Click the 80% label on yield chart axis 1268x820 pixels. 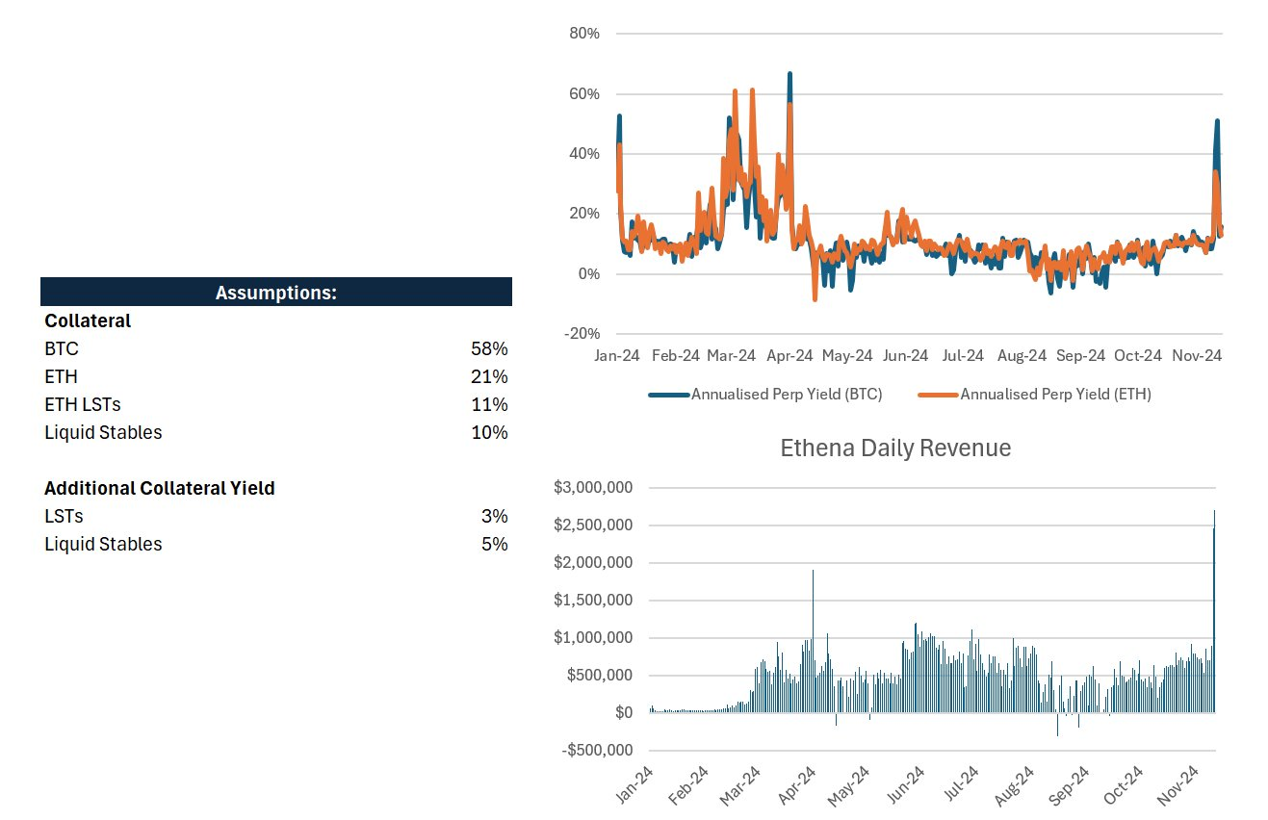(x=584, y=33)
